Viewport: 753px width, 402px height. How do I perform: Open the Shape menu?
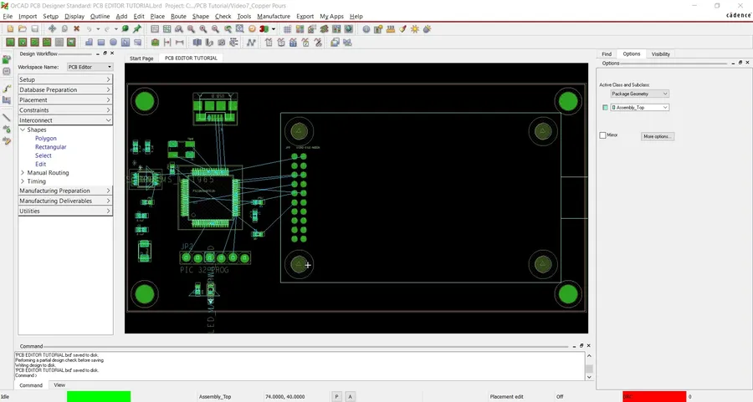pos(201,17)
